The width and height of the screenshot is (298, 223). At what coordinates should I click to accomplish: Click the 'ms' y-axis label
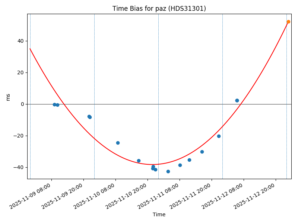[x=8, y=97]
